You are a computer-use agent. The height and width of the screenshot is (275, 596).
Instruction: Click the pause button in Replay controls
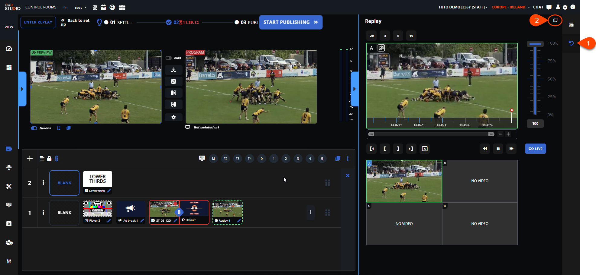tap(498, 149)
